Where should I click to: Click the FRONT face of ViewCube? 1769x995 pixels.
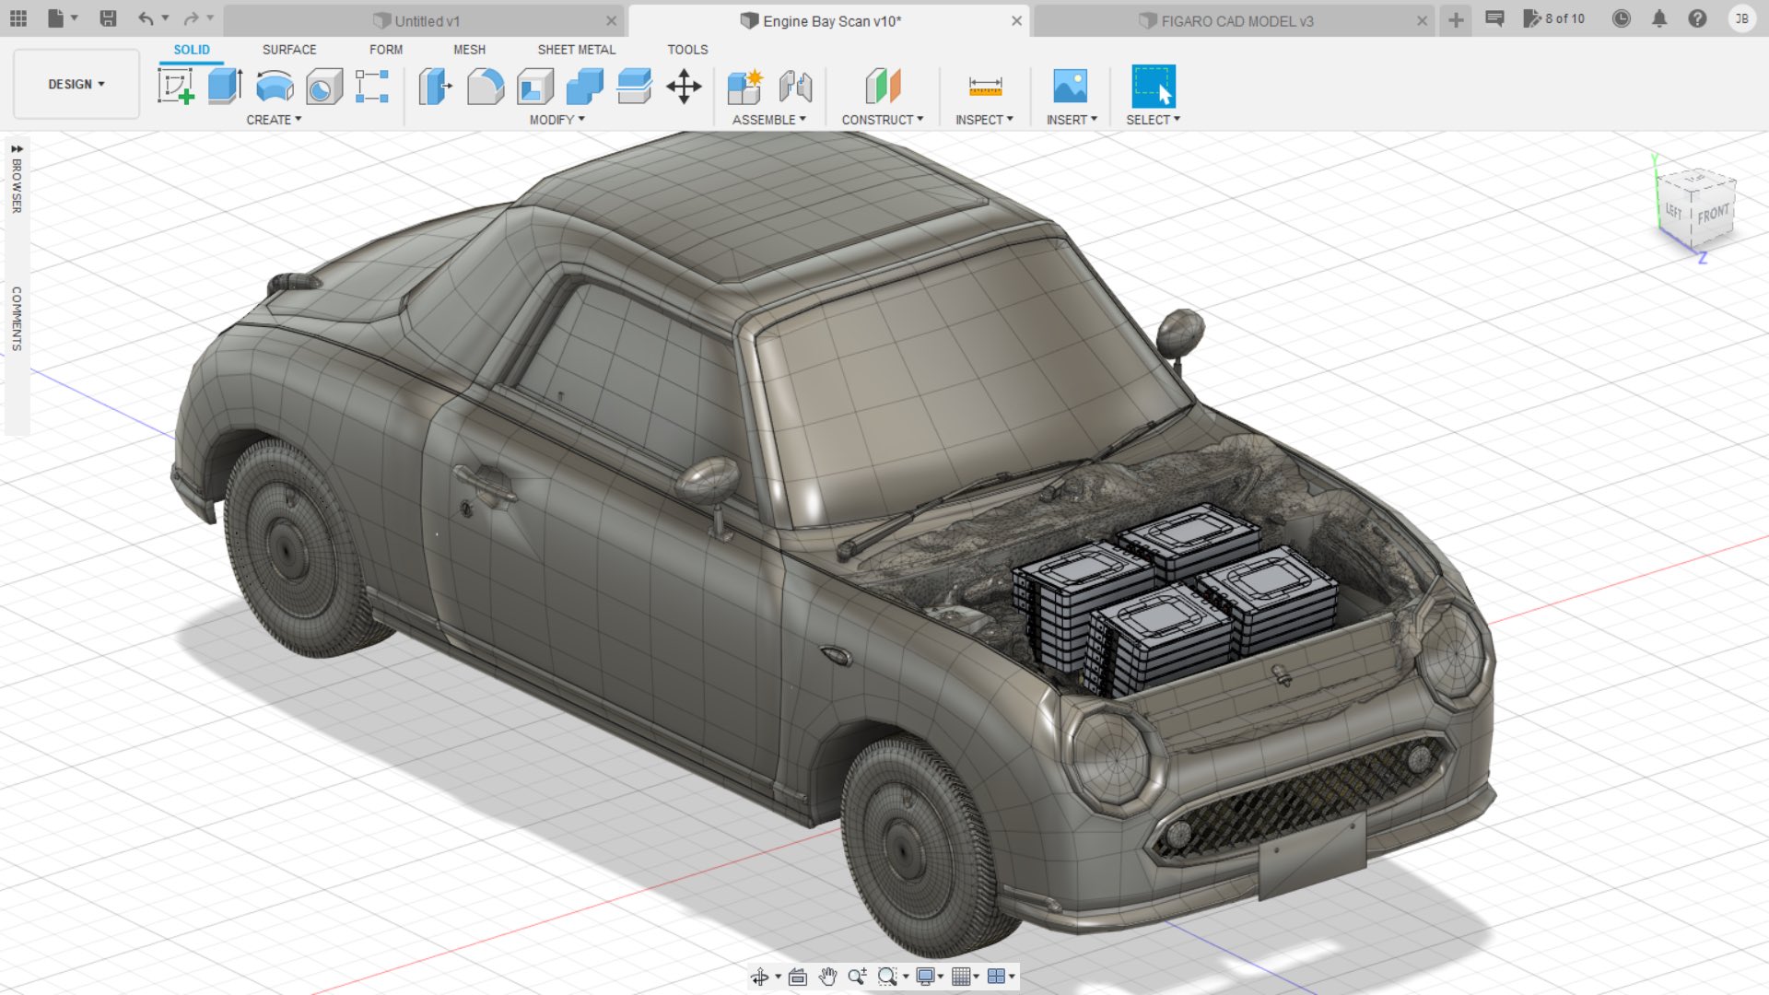(1713, 214)
